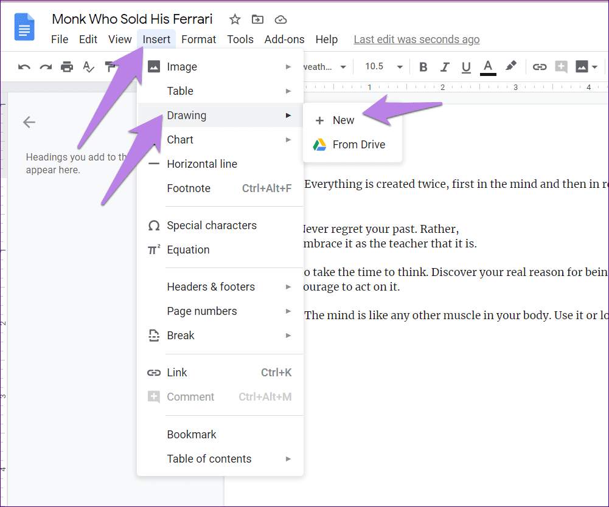This screenshot has height=507, width=609.
Task: Close outline with back arrow
Action: click(29, 122)
